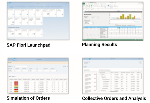Click the search field in the simulation filter bar

pos(21,66)
